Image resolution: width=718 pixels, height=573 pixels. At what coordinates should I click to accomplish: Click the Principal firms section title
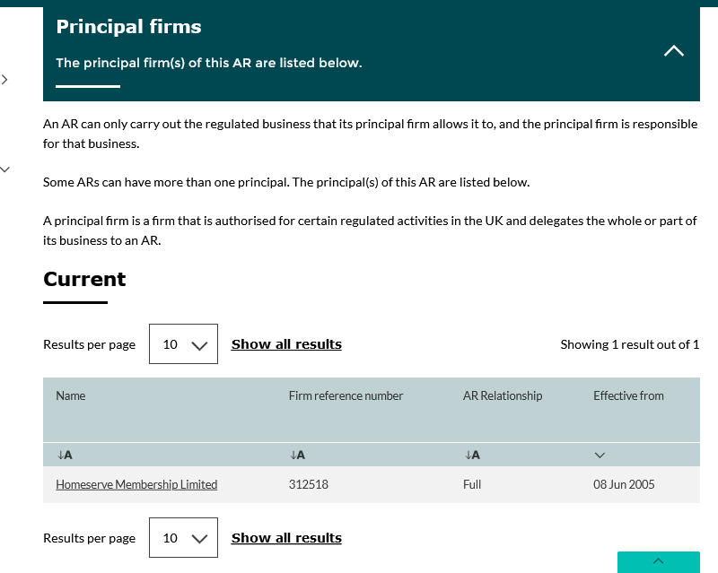[x=128, y=27]
